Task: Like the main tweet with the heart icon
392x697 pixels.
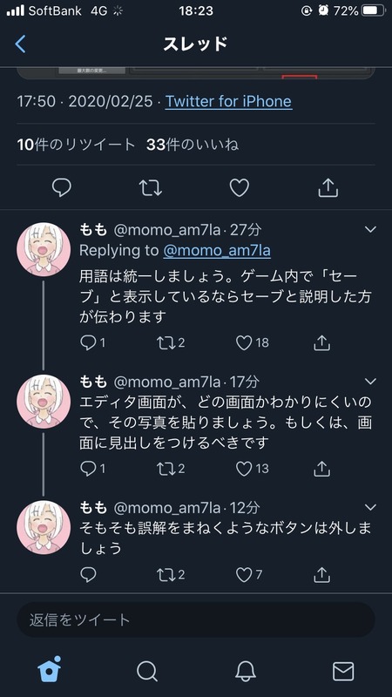Action: pos(239,188)
